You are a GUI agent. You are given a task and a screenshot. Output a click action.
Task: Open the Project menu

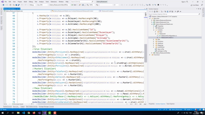tap(20, 2)
